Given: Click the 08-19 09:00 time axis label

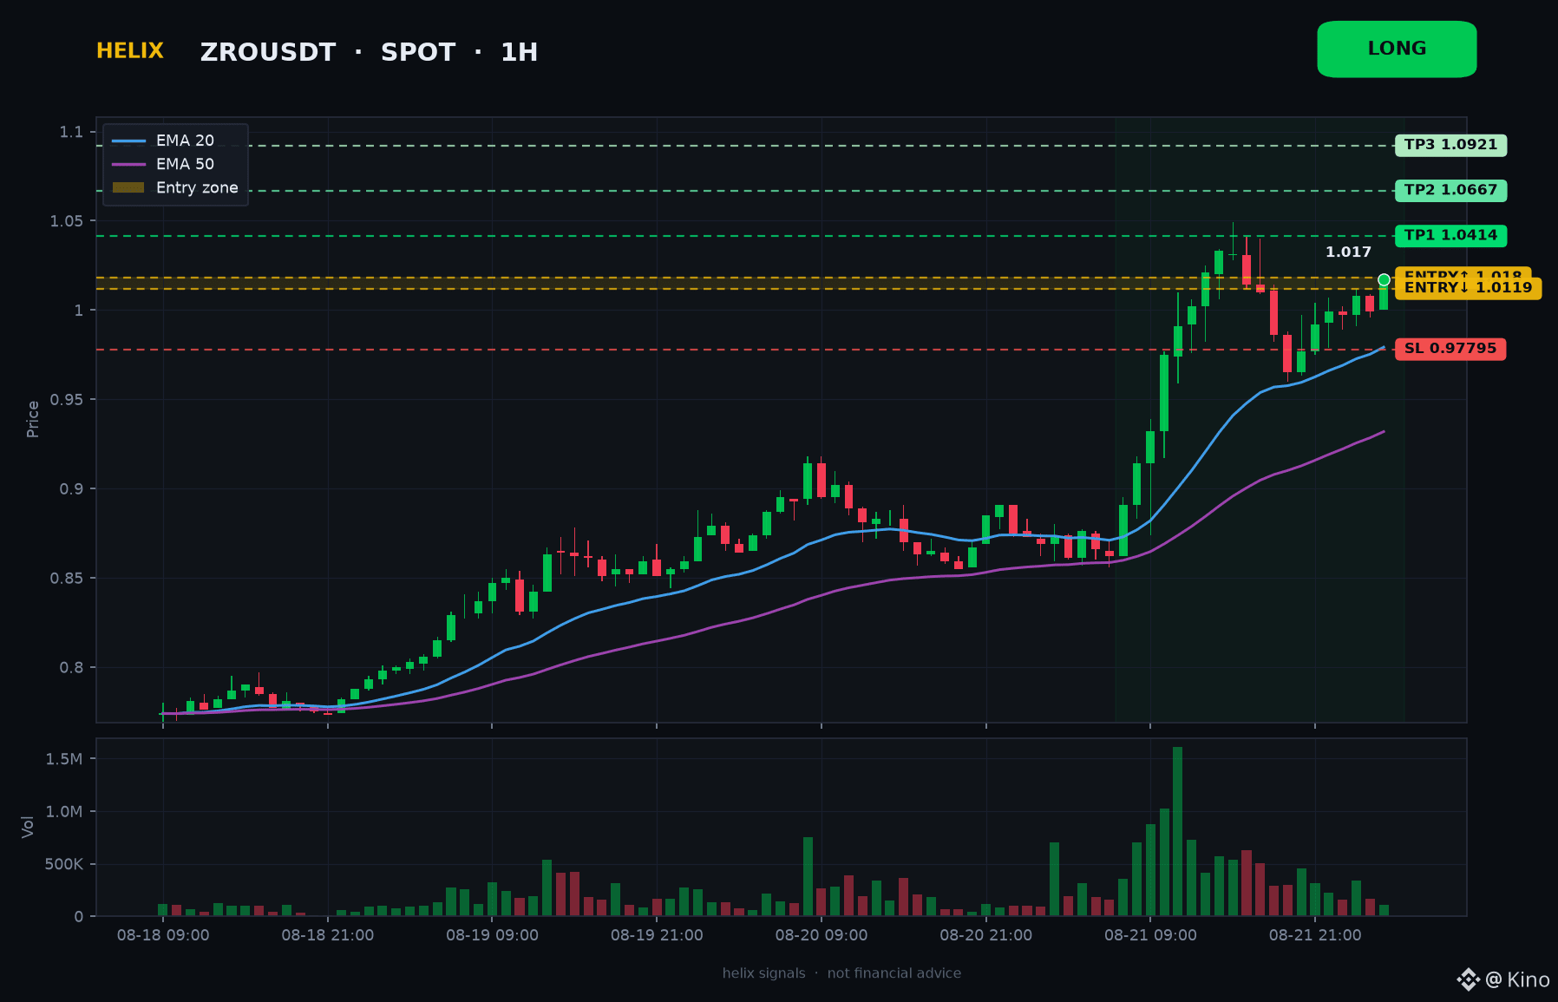Looking at the screenshot, I should coord(492,935).
